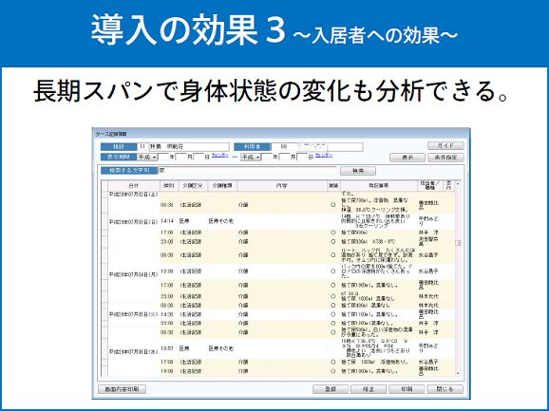Open the end-date 平成 era dropdown
The width and height of the screenshot is (549, 411).
pyautogui.click(x=251, y=158)
